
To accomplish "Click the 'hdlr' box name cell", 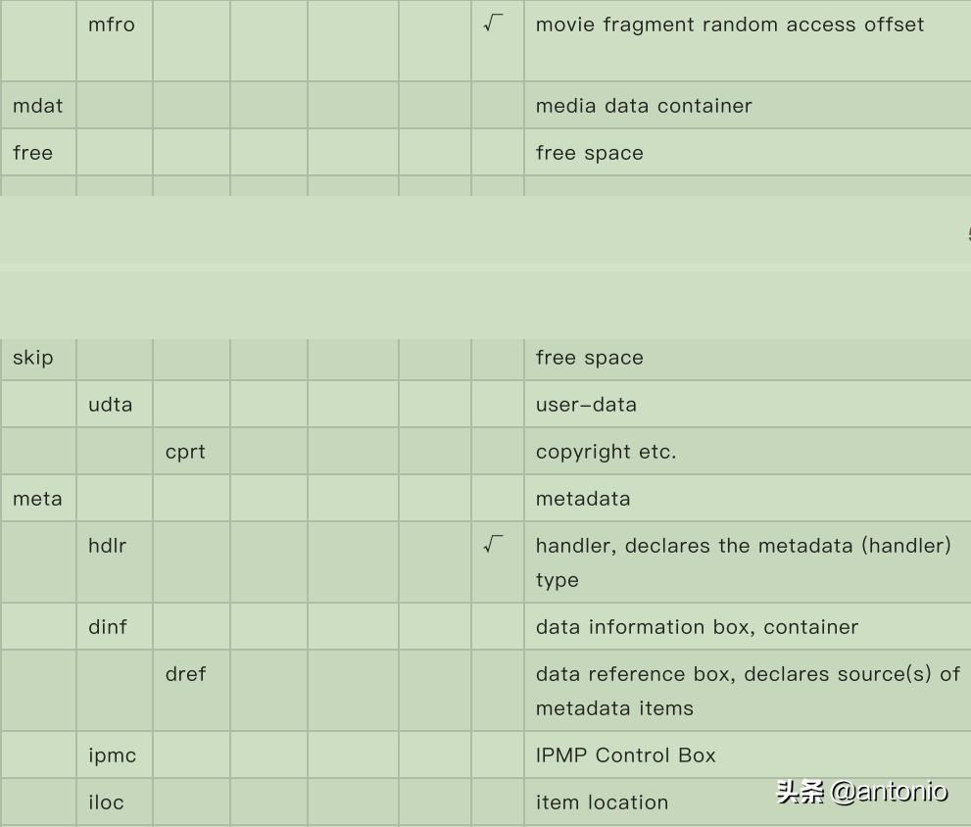I will click(108, 546).
